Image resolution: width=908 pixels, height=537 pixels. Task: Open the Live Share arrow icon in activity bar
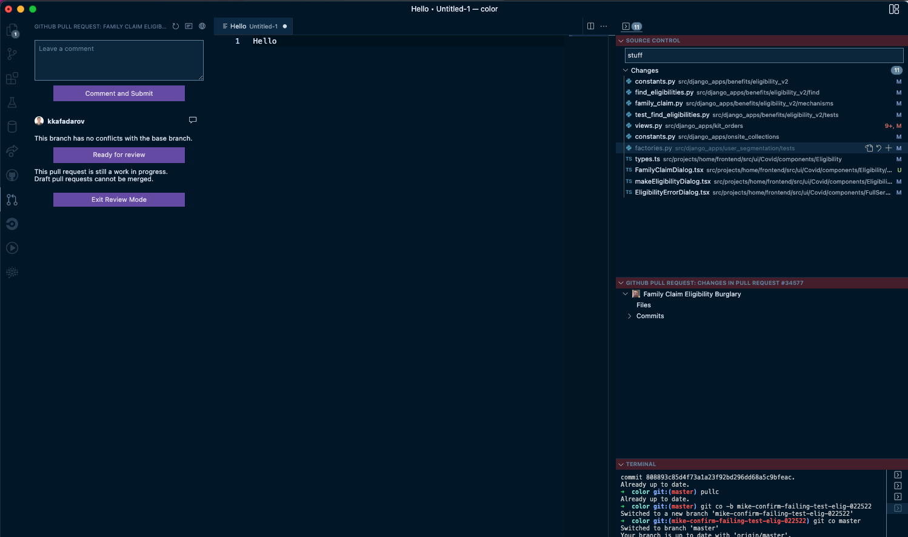tap(12, 151)
